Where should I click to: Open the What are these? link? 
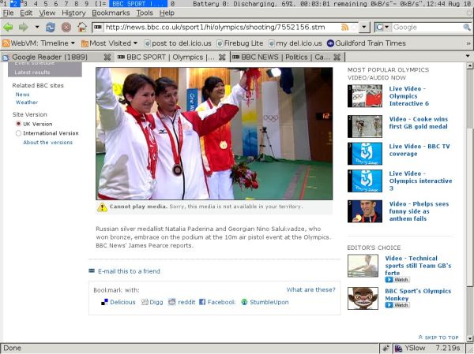310,289
